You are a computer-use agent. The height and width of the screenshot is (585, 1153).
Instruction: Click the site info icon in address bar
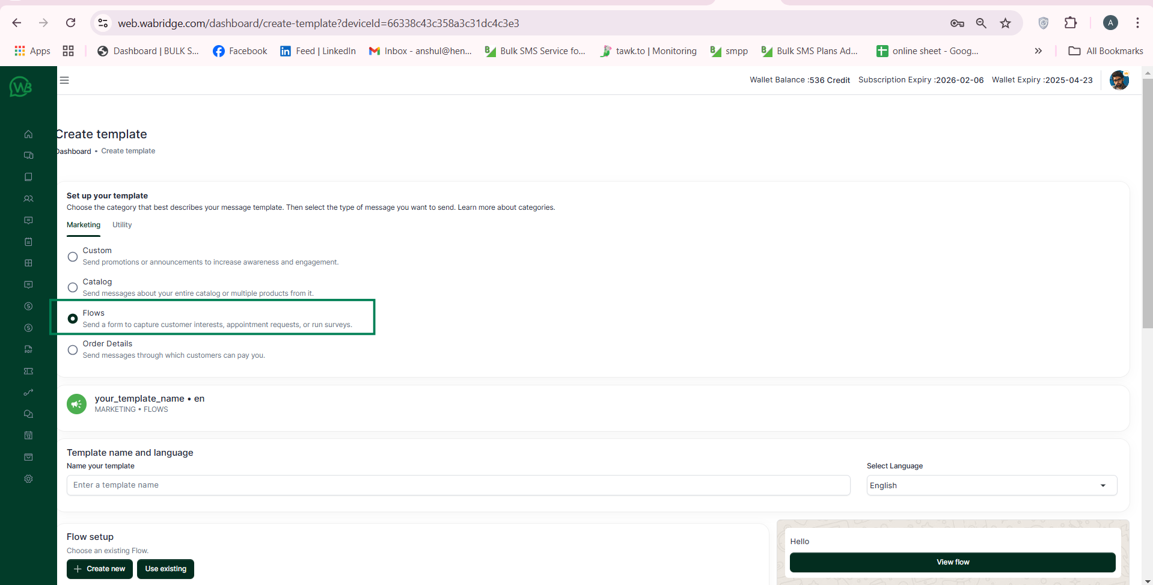(103, 23)
